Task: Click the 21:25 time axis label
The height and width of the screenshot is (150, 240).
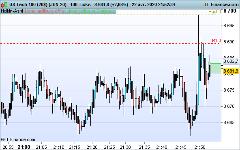Action: click(109, 147)
